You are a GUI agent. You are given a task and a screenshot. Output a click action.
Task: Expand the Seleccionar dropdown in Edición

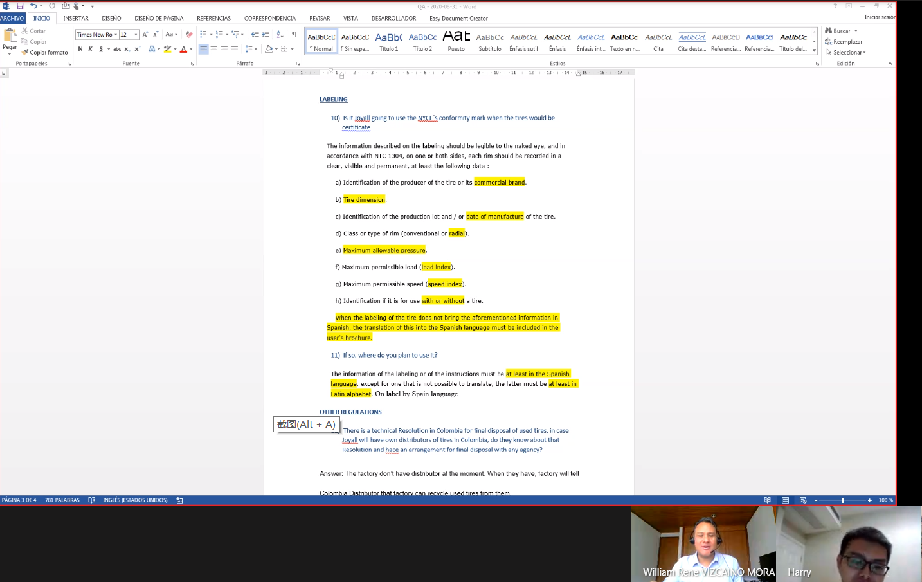pyautogui.click(x=864, y=53)
